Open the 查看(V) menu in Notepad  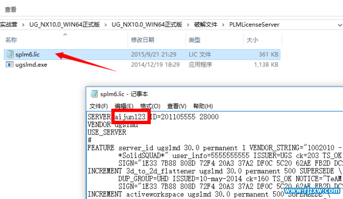tap(176, 106)
